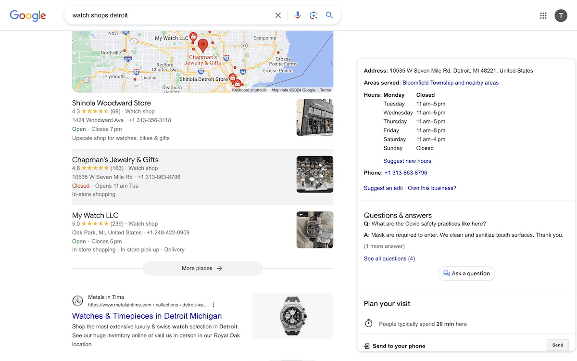Open the Chapman's Jewelry watch display photo
577x361 pixels.
[x=315, y=174]
